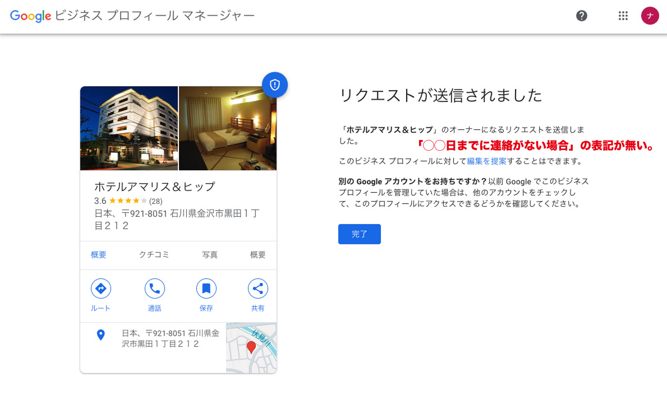
Task: Open the Google apps grid
Action: 623,16
